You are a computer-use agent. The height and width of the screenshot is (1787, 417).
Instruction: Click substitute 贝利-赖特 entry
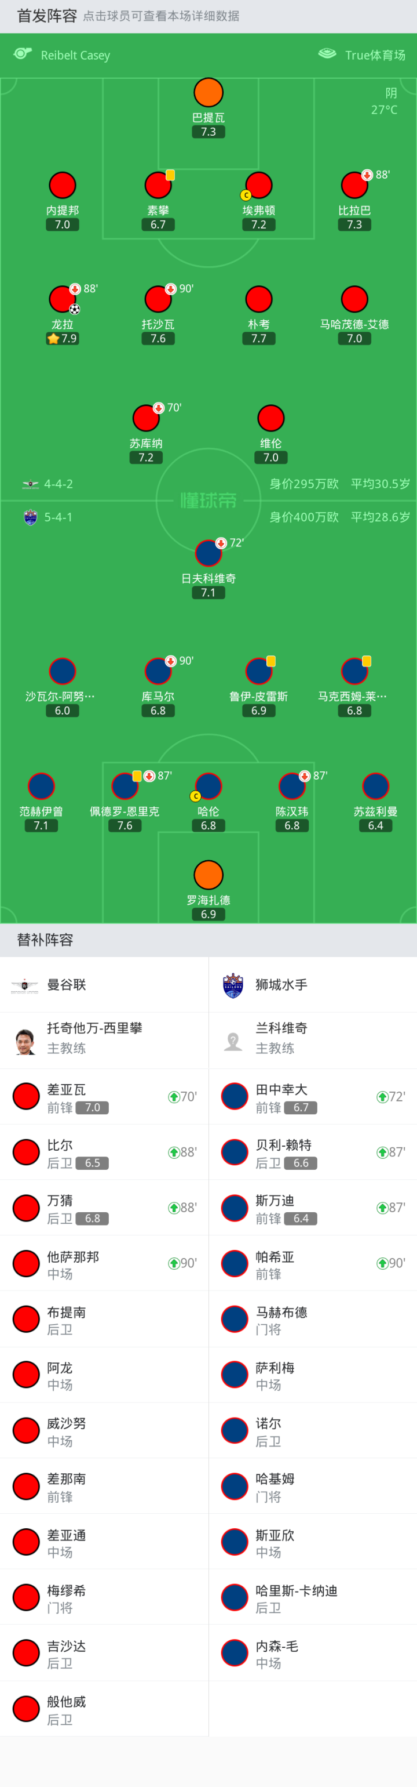312,1152
